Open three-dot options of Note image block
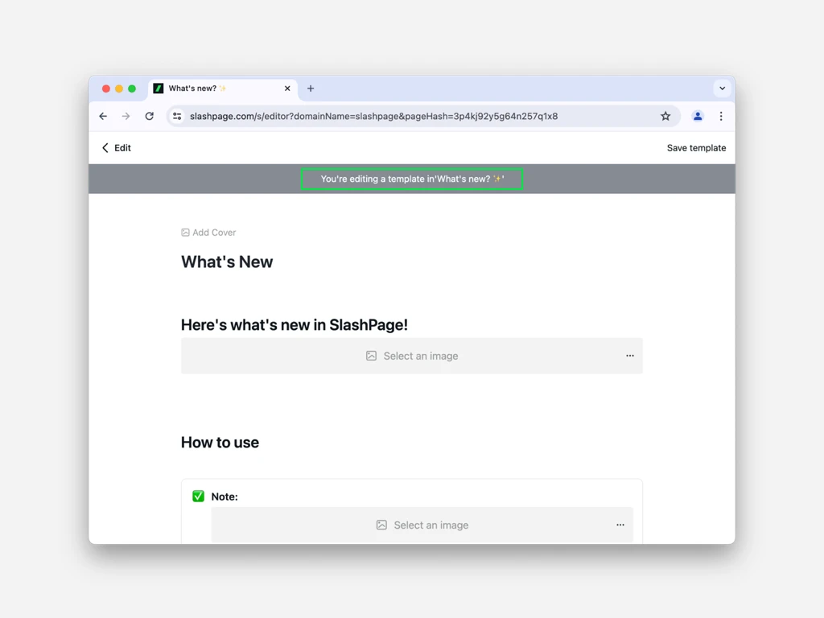This screenshot has height=618, width=824. coord(620,525)
